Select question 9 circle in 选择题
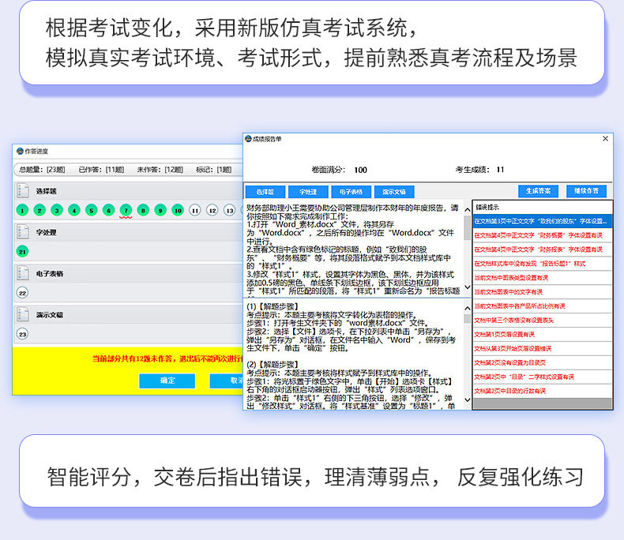 160,210
